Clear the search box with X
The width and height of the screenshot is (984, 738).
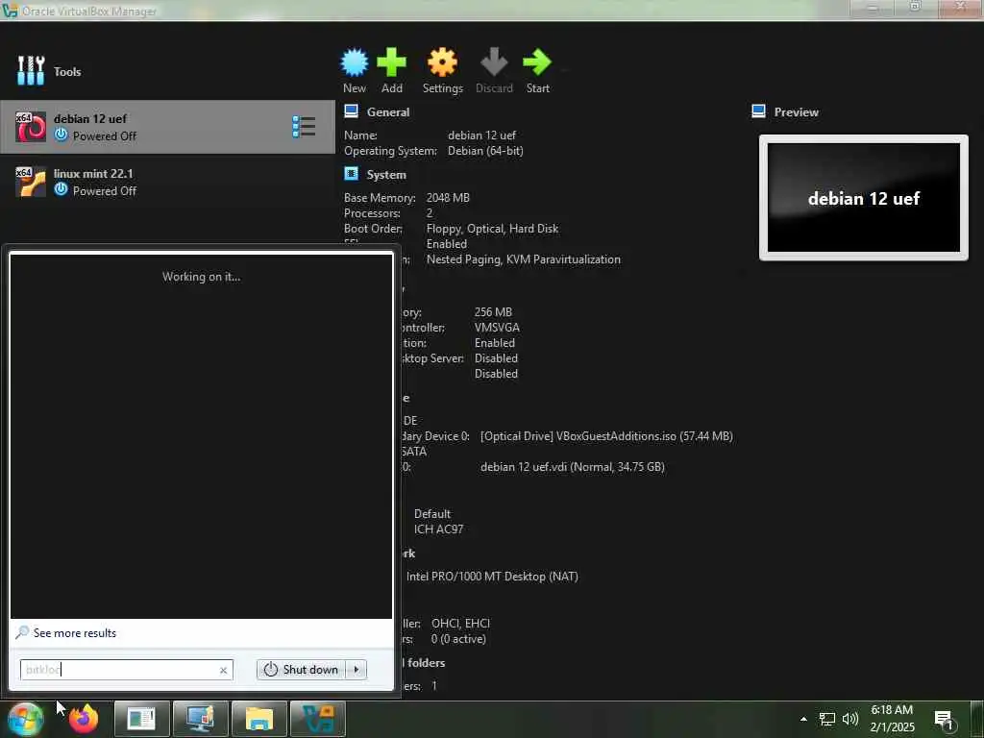(x=223, y=670)
